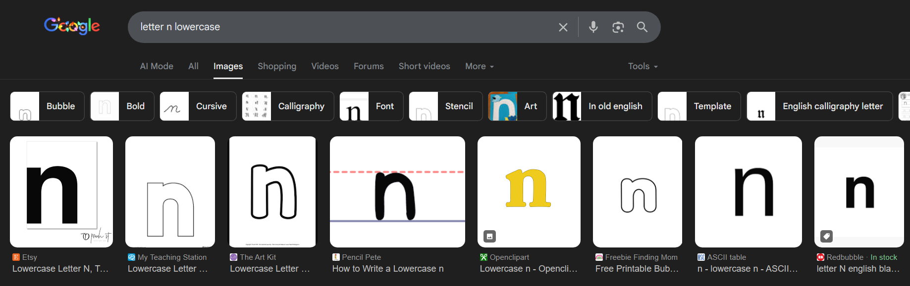Click the Google logo

(72, 26)
